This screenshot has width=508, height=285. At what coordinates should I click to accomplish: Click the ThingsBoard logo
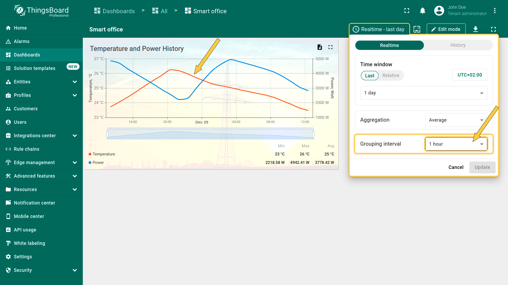click(42, 11)
